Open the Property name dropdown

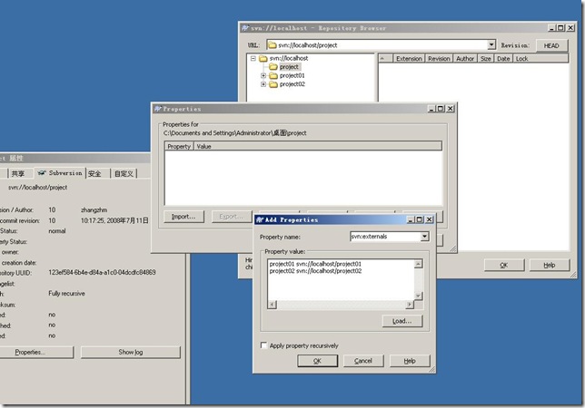click(x=423, y=237)
